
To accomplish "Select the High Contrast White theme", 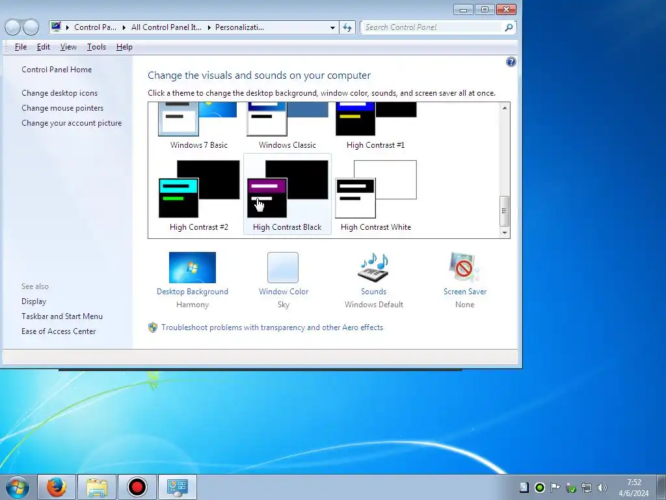I will tap(375, 194).
